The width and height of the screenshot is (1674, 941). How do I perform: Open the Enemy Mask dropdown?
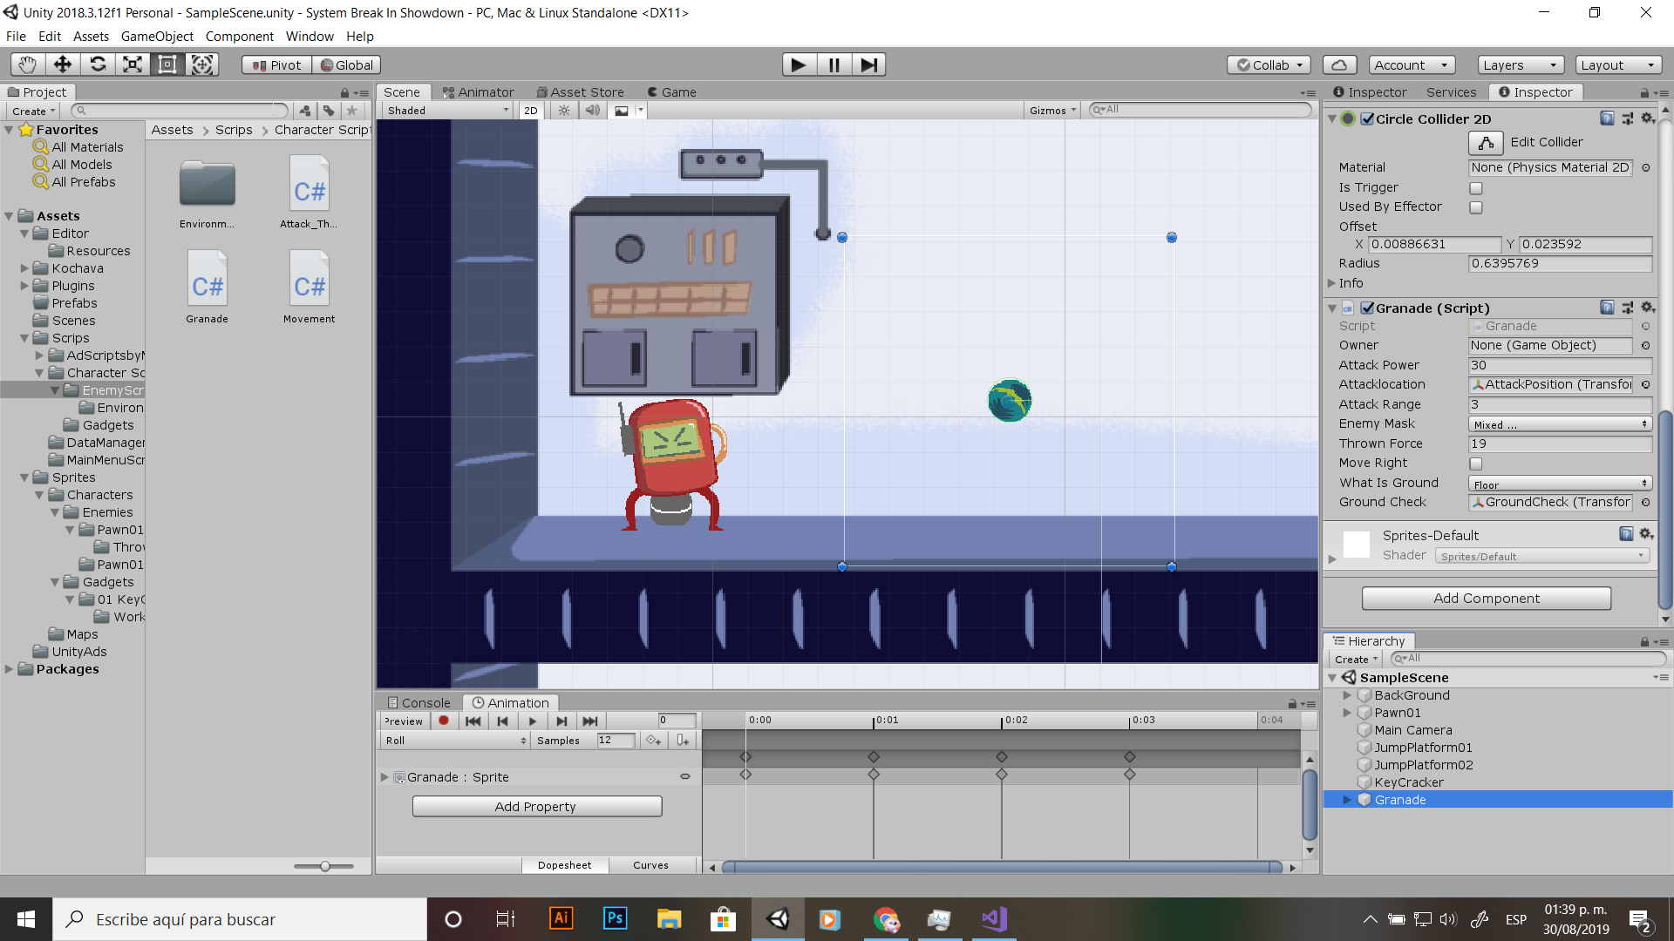pos(1559,424)
